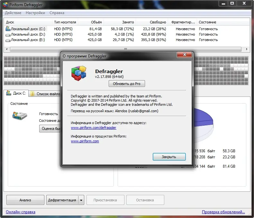Open the Действие menu
This screenshot has width=254, height=218.
(13, 13)
